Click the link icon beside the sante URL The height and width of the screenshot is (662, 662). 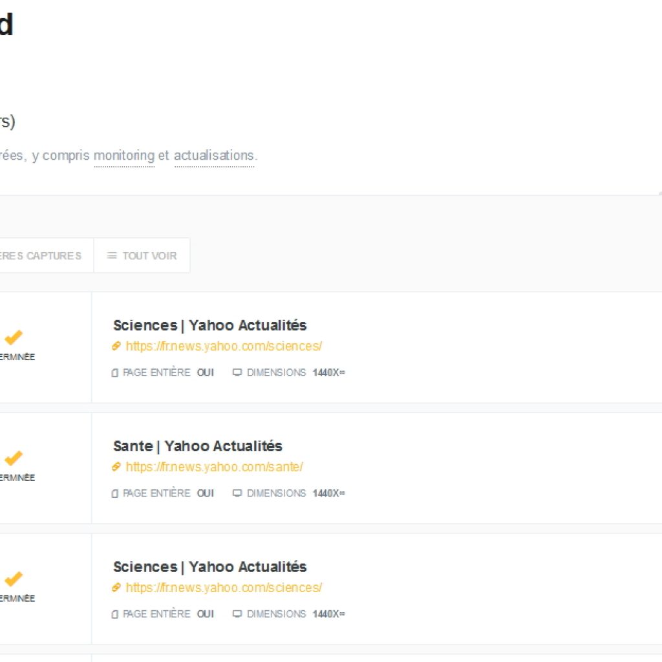tap(116, 467)
